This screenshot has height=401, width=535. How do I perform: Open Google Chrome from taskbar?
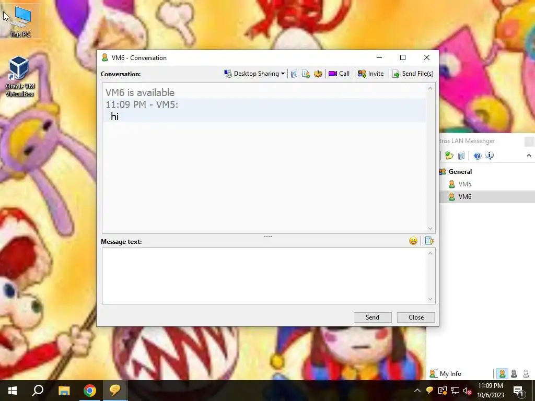(x=90, y=391)
